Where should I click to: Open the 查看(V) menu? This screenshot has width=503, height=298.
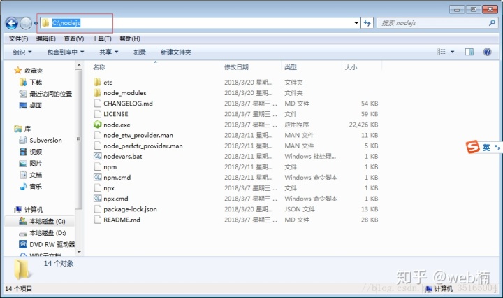(x=74, y=38)
